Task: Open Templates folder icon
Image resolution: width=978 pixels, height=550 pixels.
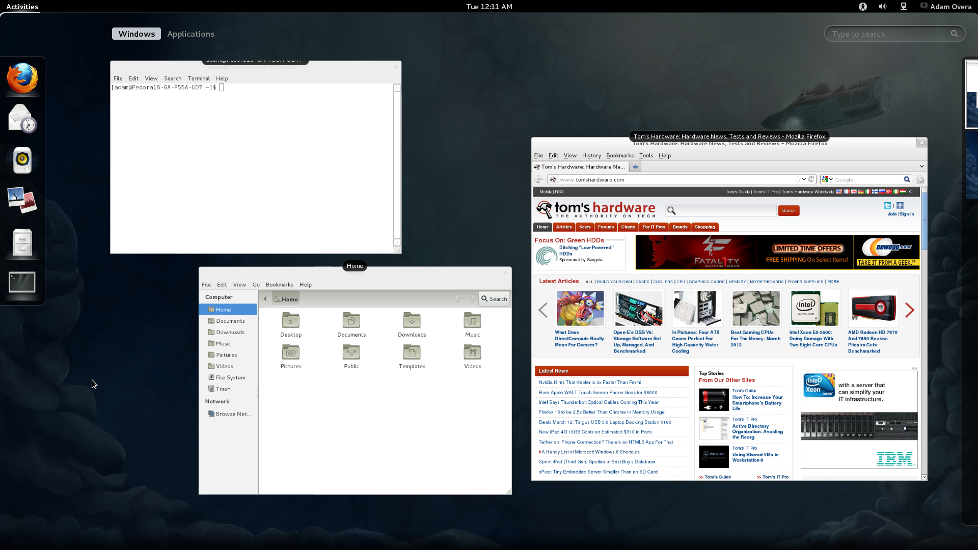Action: (412, 356)
